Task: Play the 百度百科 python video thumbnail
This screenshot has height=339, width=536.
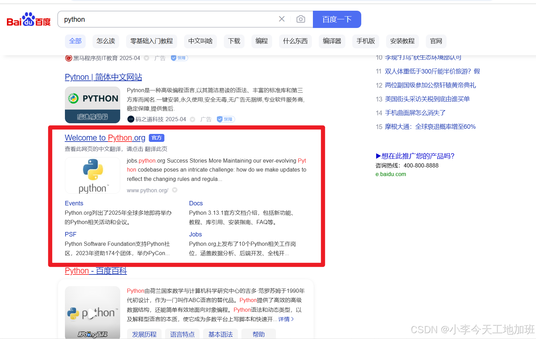Action: click(x=93, y=312)
